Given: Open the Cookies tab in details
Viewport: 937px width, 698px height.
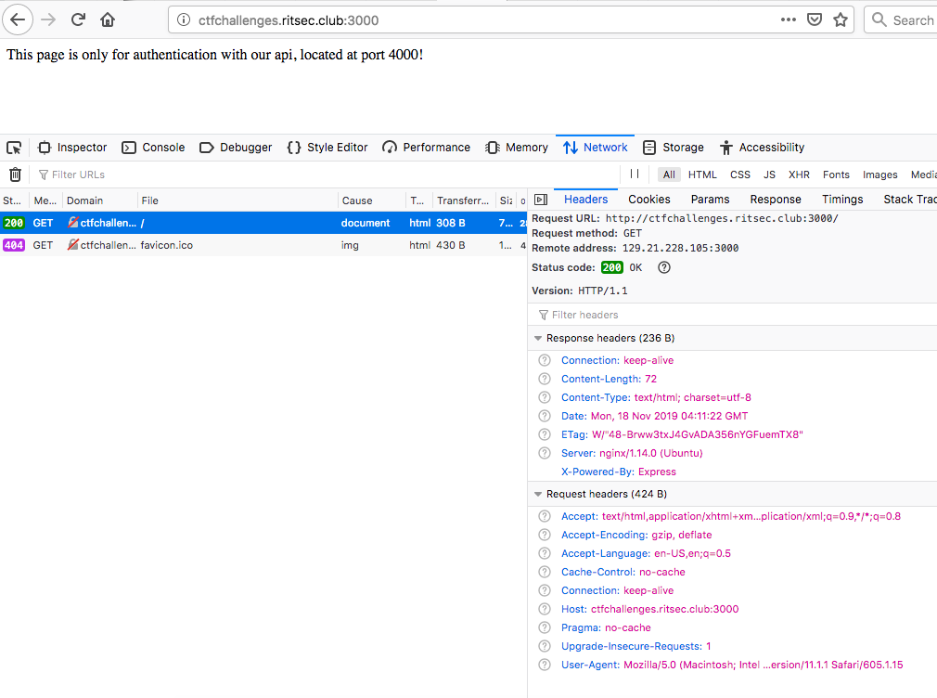Looking at the screenshot, I should click(x=648, y=200).
